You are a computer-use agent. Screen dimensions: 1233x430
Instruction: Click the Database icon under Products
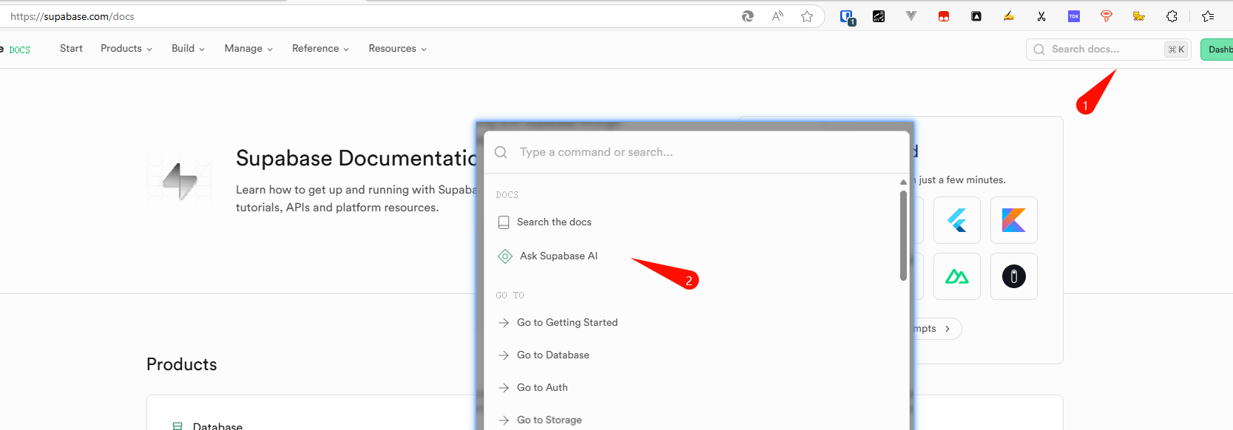pos(178,426)
